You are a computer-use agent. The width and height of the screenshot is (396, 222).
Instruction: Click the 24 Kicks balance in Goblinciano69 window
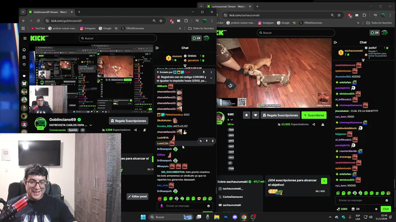click(x=196, y=38)
